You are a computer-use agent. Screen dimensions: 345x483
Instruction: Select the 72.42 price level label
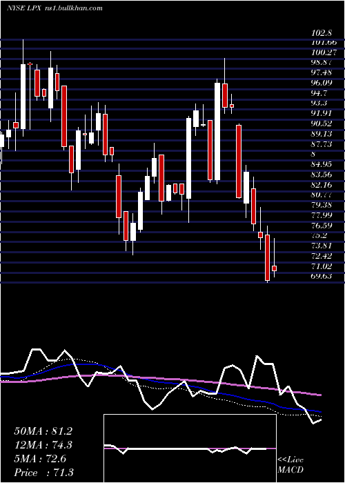pos(322,256)
